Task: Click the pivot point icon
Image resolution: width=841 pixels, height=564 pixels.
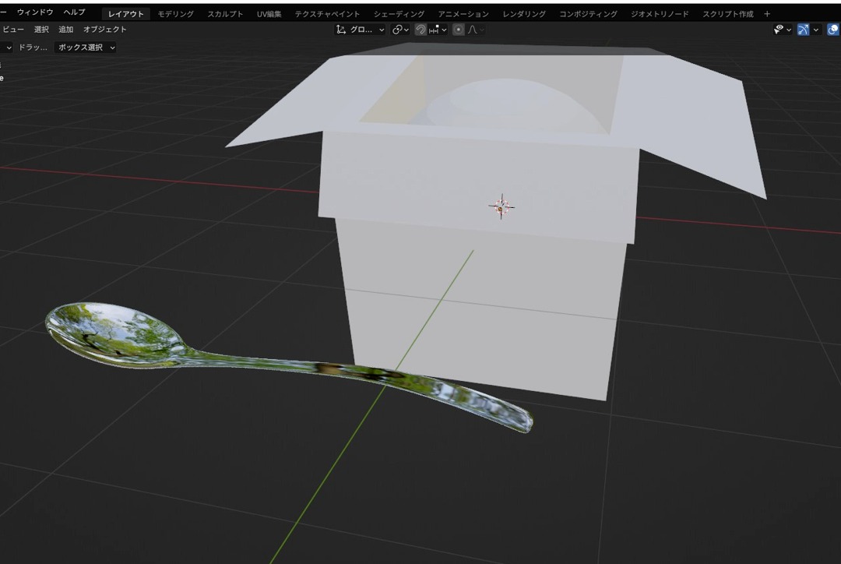Action: [x=397, y=30]
